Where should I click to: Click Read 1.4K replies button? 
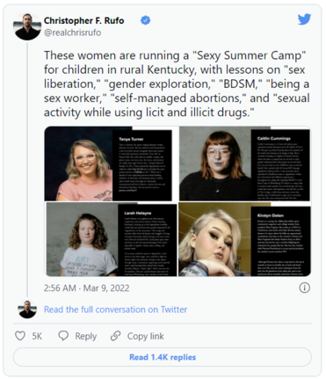163,357
